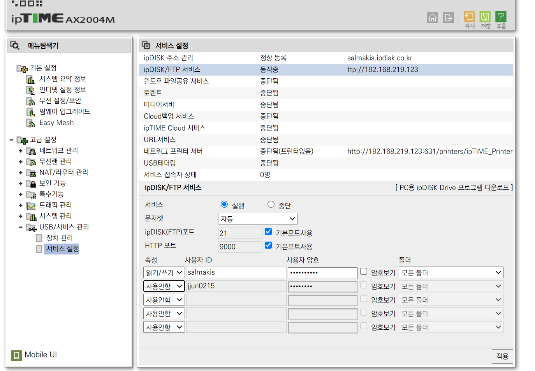Click the 저장 save icon
The width and height of the screenshot is (535, 371).
pos(485,16)
